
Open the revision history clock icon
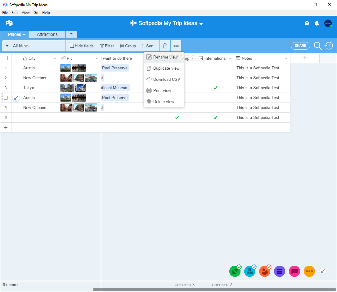point(329,46)
